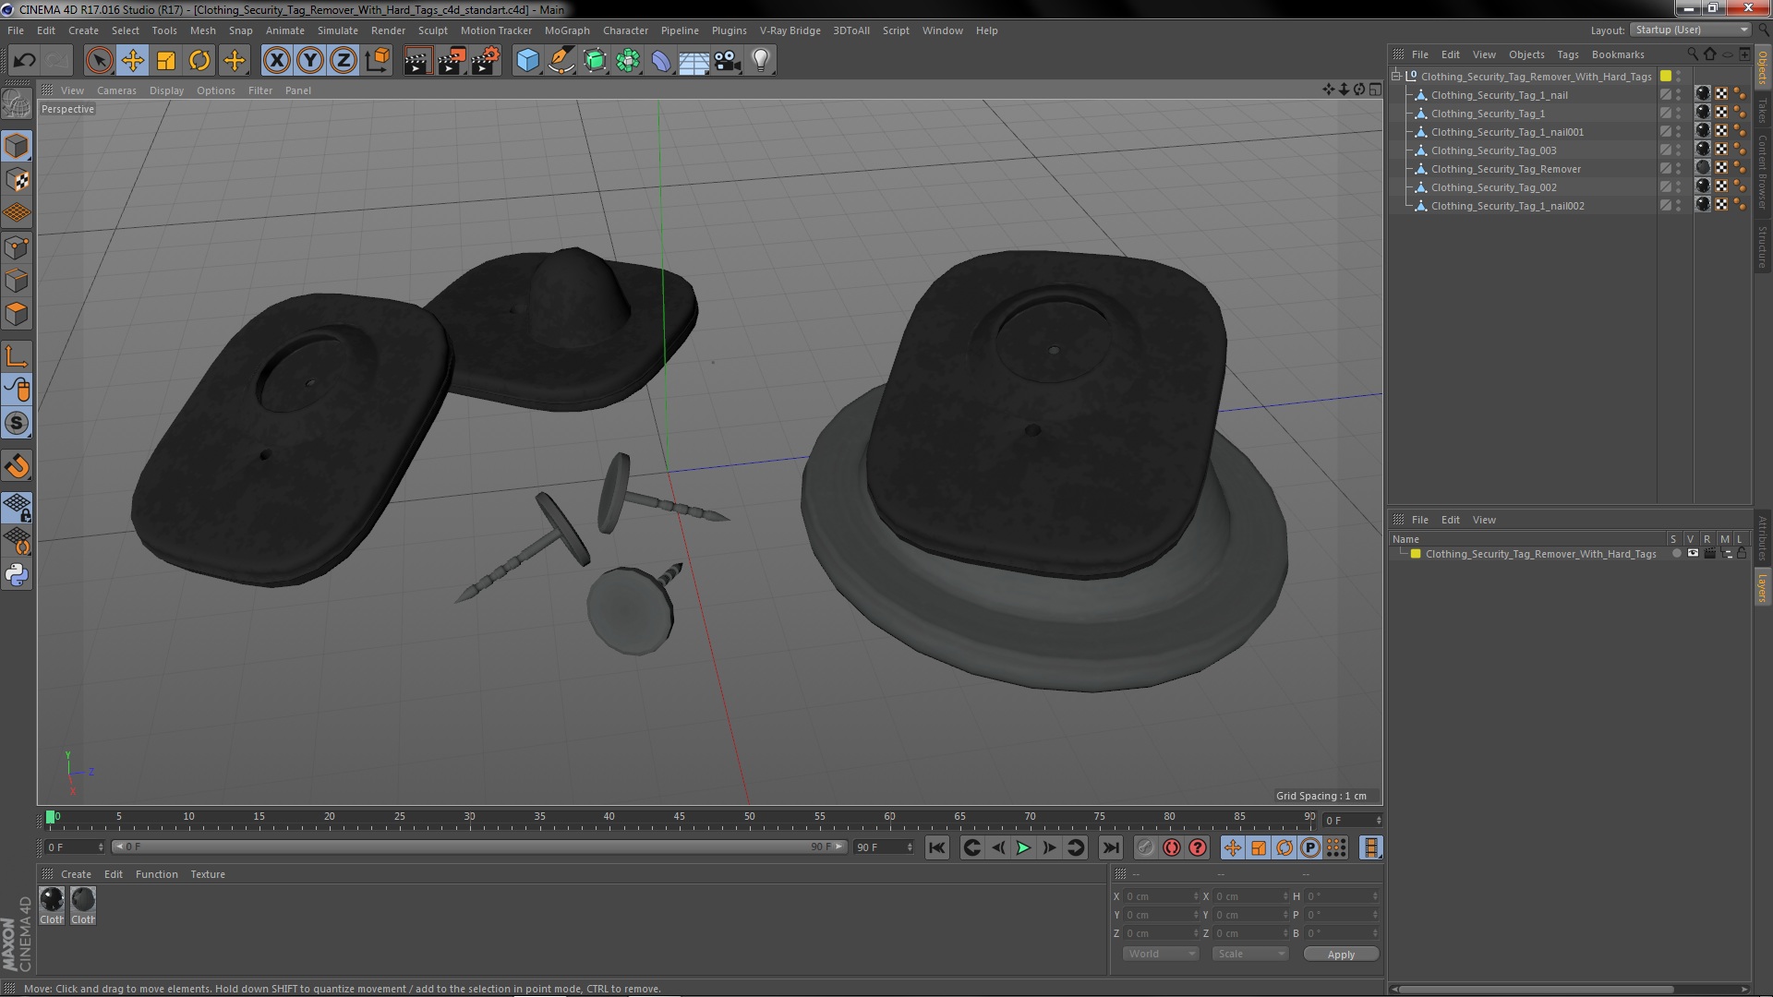Select Clothing_Security_Tag_003 object
Viewport: 1773px width, 997px height.
1493,150
